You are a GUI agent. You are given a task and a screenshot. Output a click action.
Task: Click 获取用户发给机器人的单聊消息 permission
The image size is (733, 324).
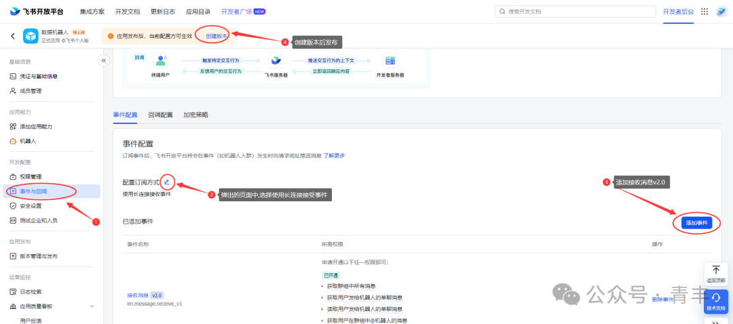click(364, 298)
